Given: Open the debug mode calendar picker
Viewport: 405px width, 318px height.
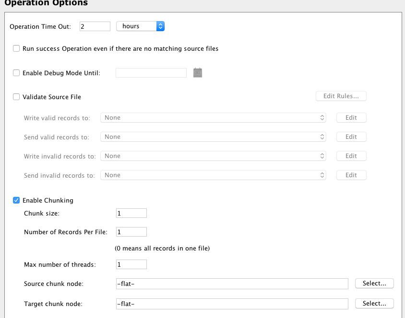Looking at the screenshot, I should point(198,73).
